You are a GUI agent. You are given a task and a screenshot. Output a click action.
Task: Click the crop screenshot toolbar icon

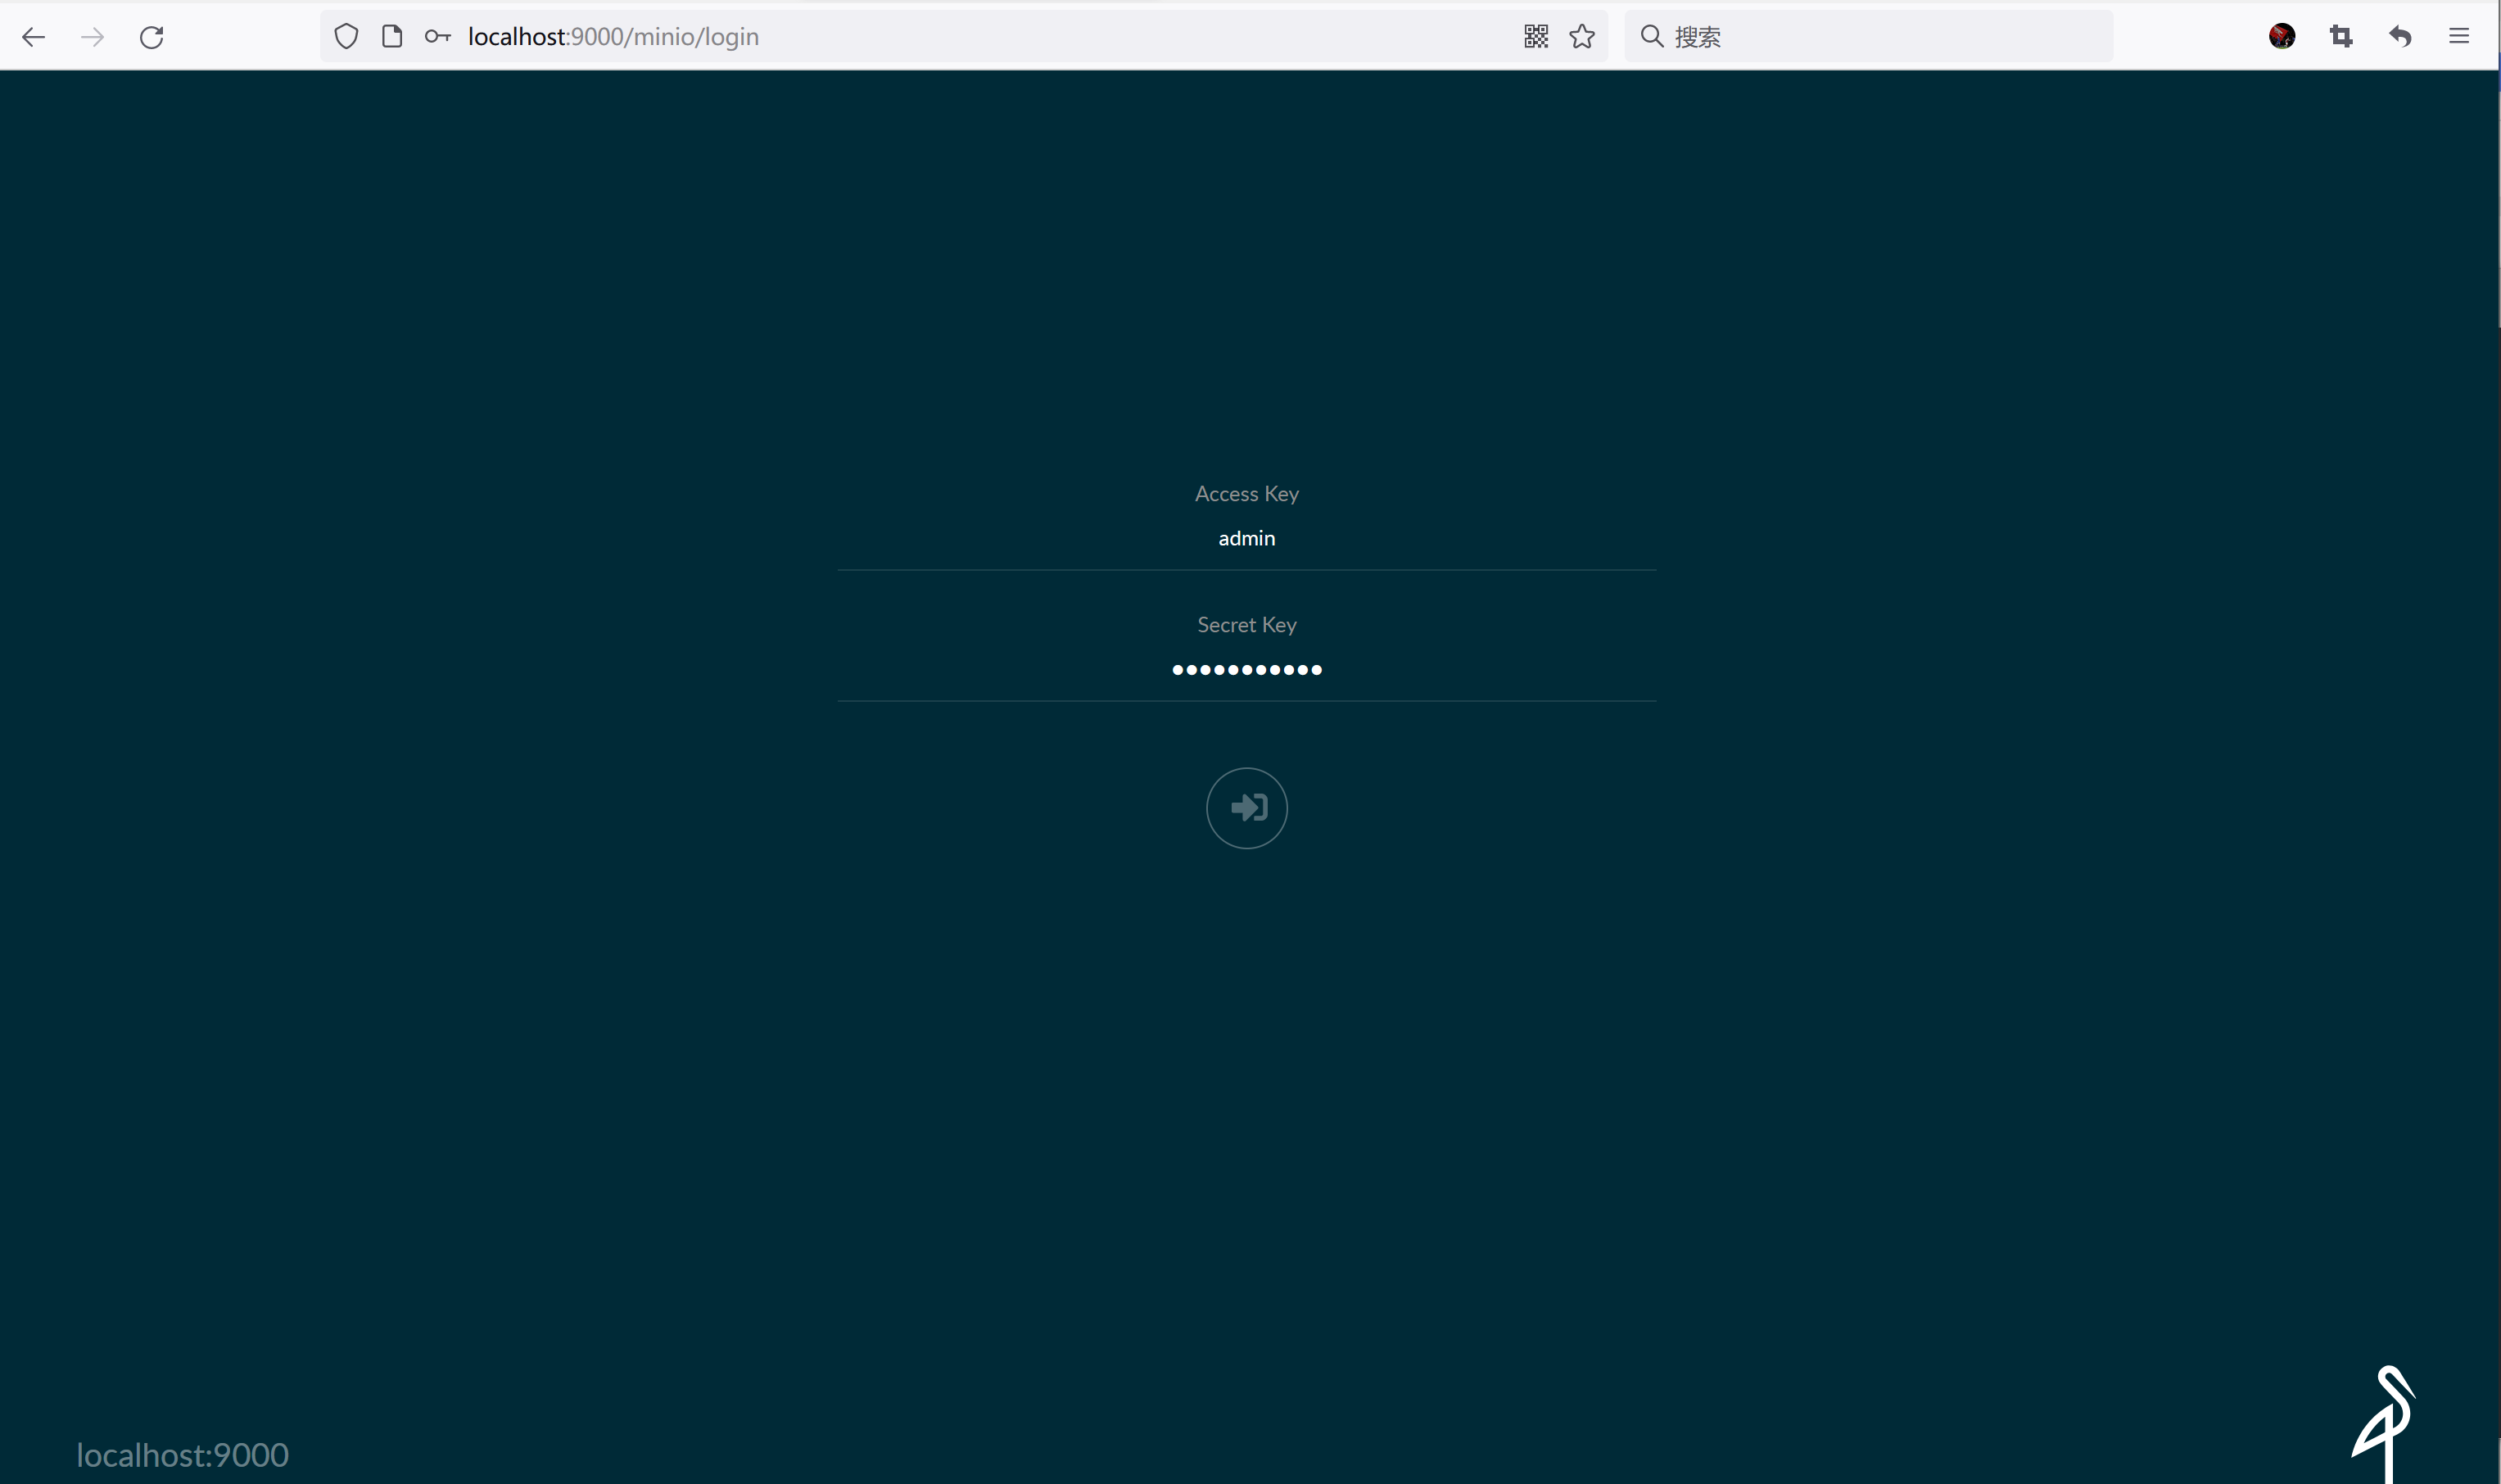2341,37
